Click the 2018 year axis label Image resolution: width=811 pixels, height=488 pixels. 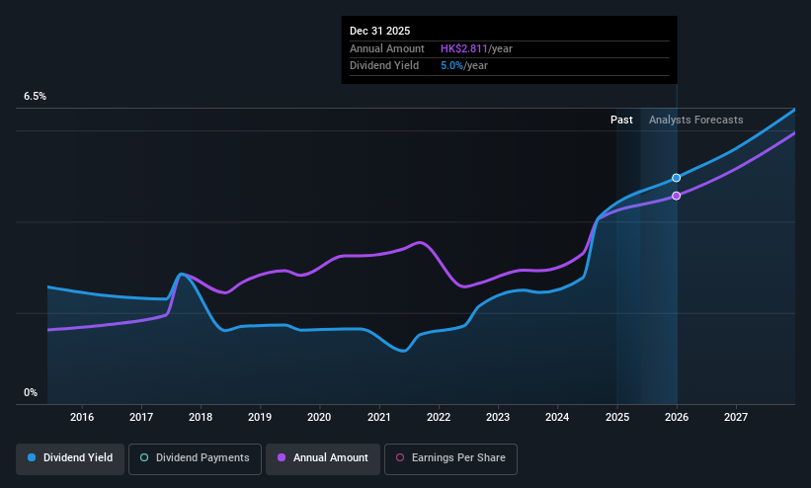201,417
